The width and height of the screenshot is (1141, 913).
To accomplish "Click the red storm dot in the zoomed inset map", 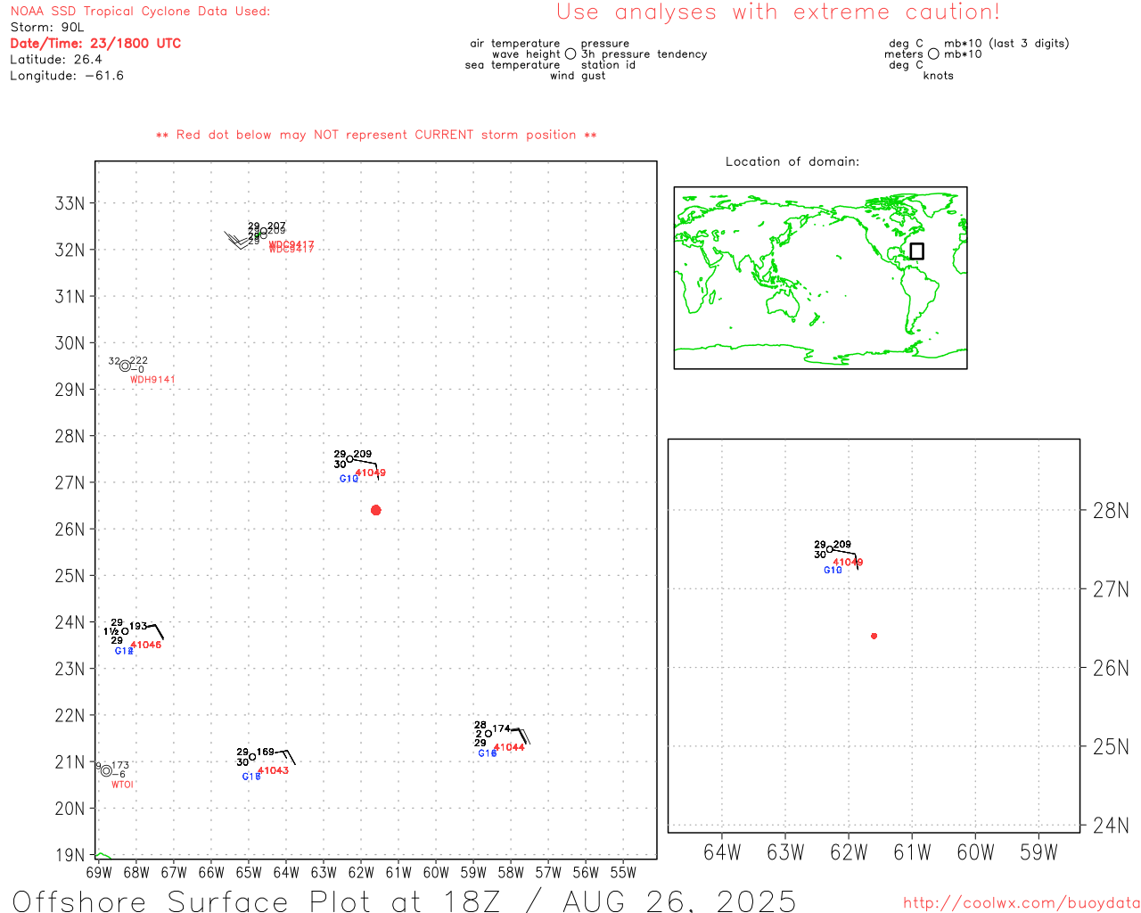I will [x=874, y=636].
